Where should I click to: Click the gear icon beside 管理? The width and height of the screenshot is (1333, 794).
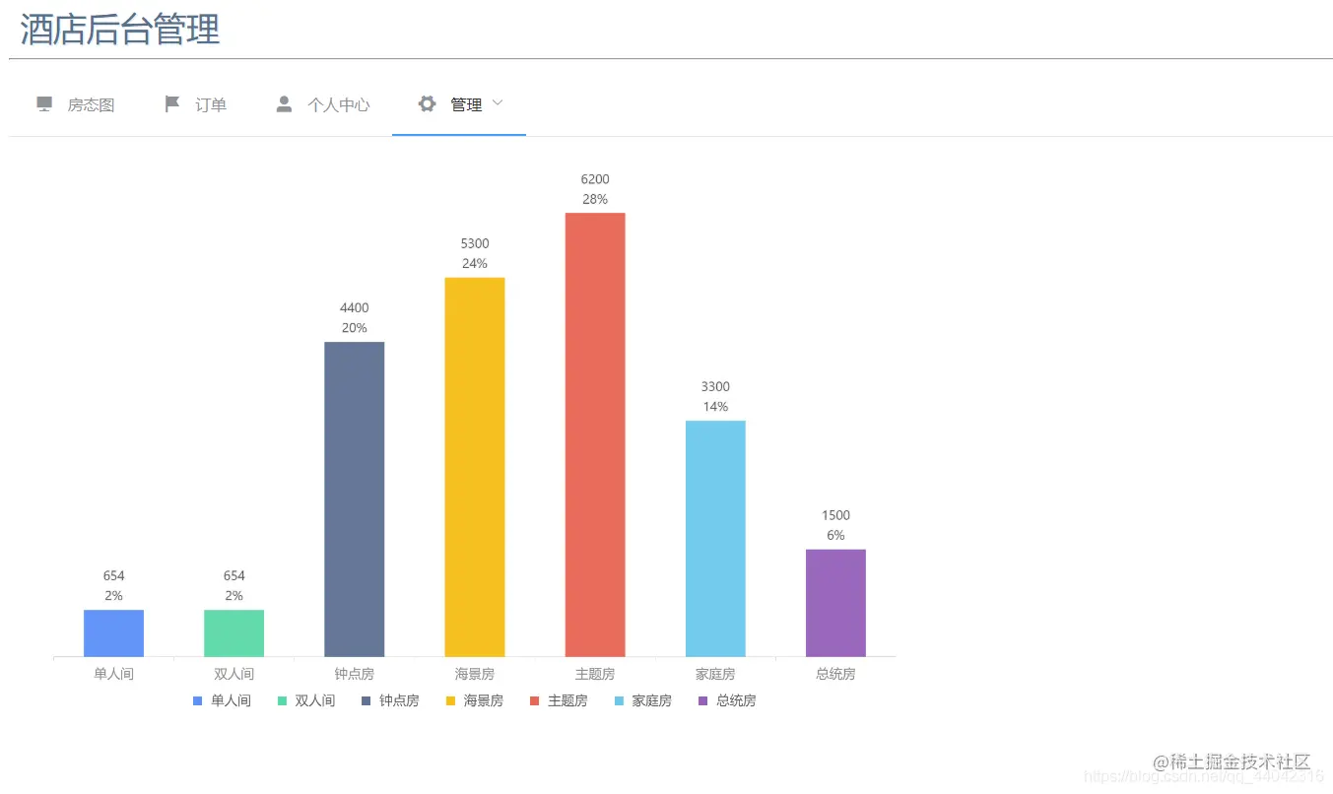(427, 103)
